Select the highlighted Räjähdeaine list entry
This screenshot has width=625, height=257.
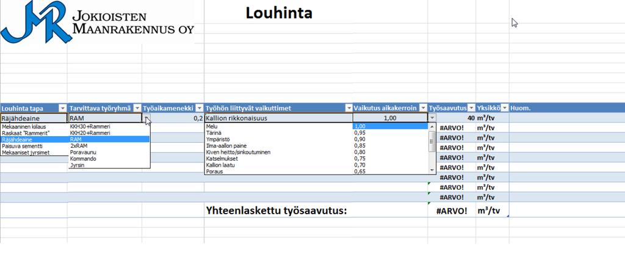[x=34, y=139]
